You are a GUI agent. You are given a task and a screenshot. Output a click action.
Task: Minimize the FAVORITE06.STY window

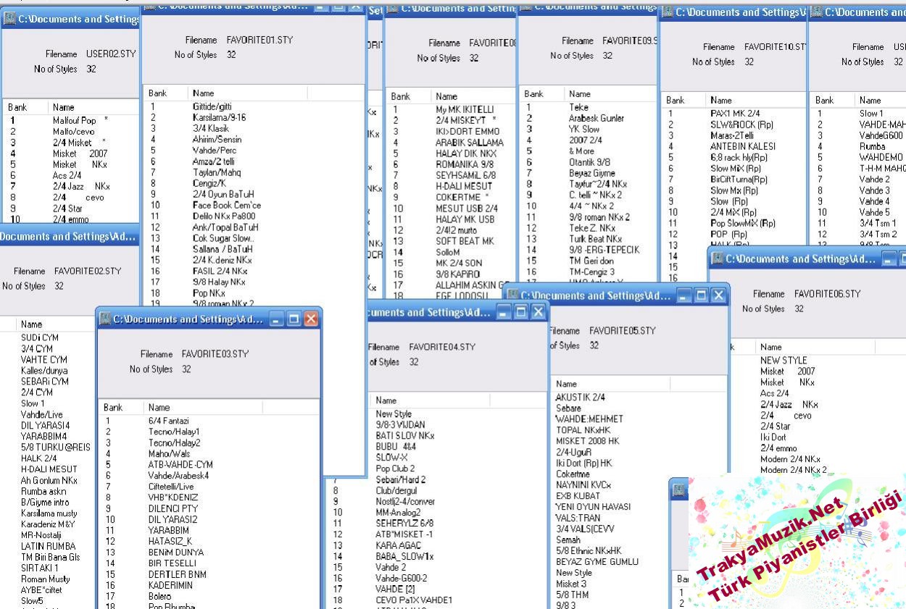(x=889, y=259)
